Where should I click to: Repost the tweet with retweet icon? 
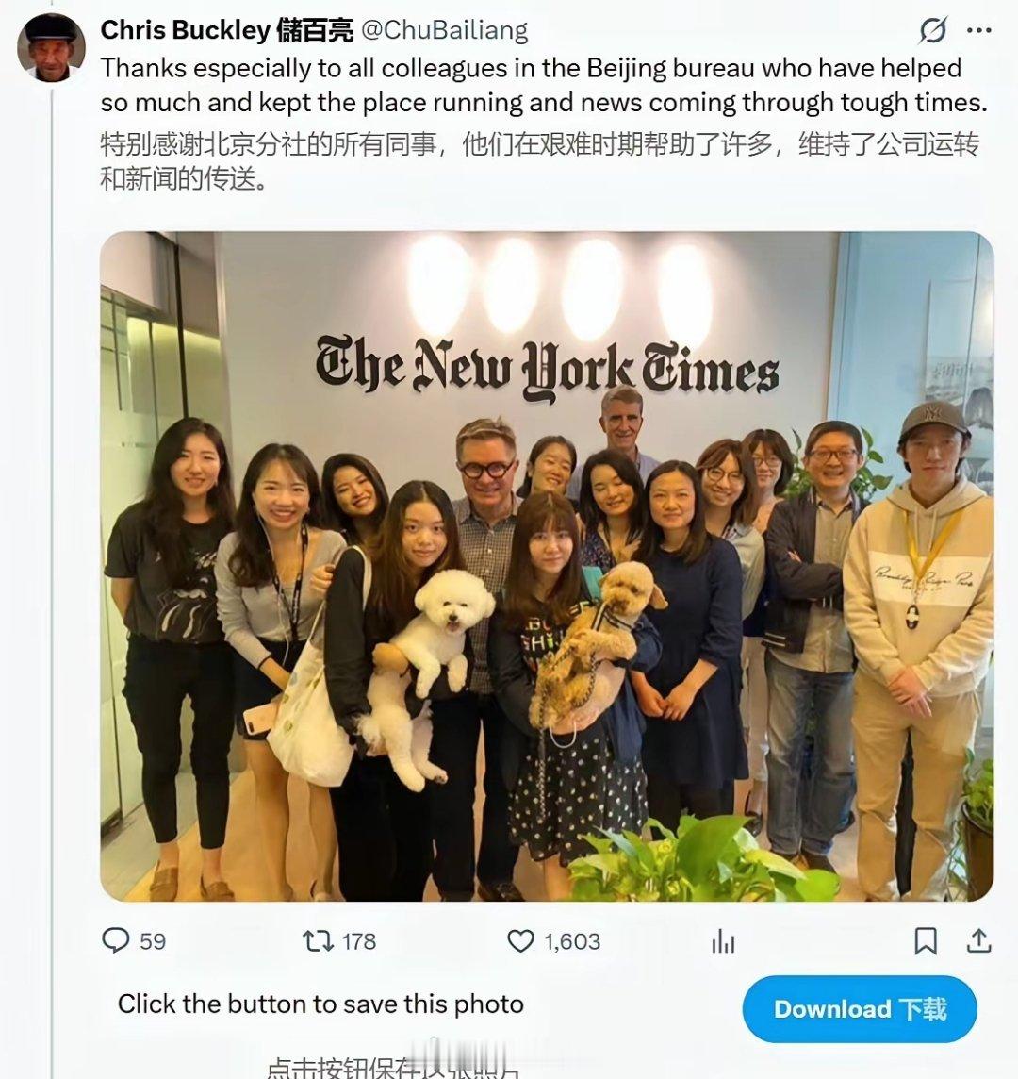(319, 940)
